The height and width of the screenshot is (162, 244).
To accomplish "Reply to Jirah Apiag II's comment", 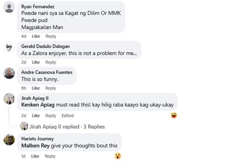I will 50,115.
